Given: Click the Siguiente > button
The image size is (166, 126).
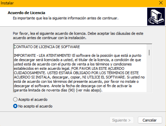Looking at the screenshot, I should click(x=122, y=120).
